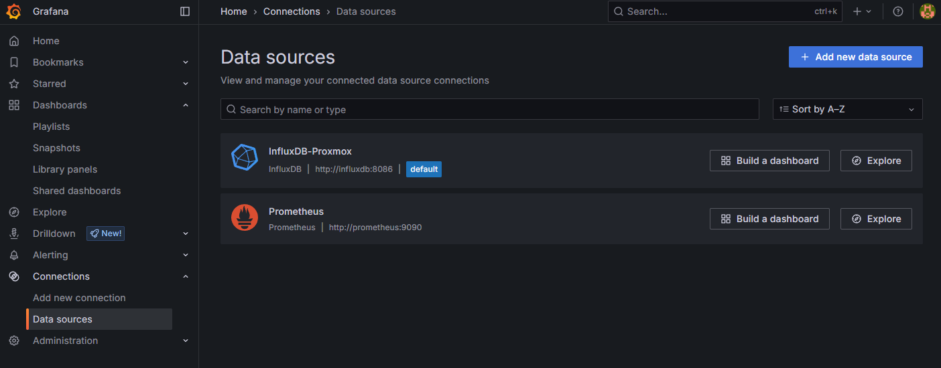
Task: Select Data sources in the sidebar
Action: pyautogui.click(x=99, y=319)
